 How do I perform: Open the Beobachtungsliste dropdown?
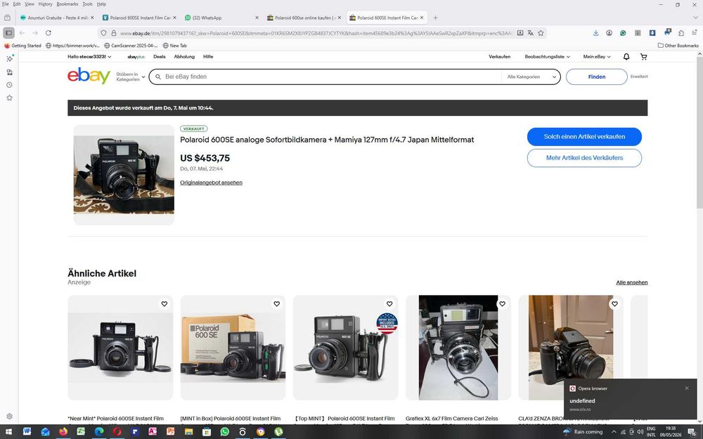click(x=547, y=56)
